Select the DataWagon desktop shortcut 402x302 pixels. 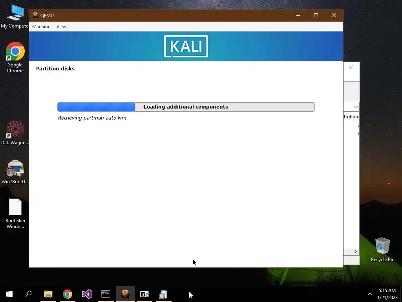click(x=15, y=133)
